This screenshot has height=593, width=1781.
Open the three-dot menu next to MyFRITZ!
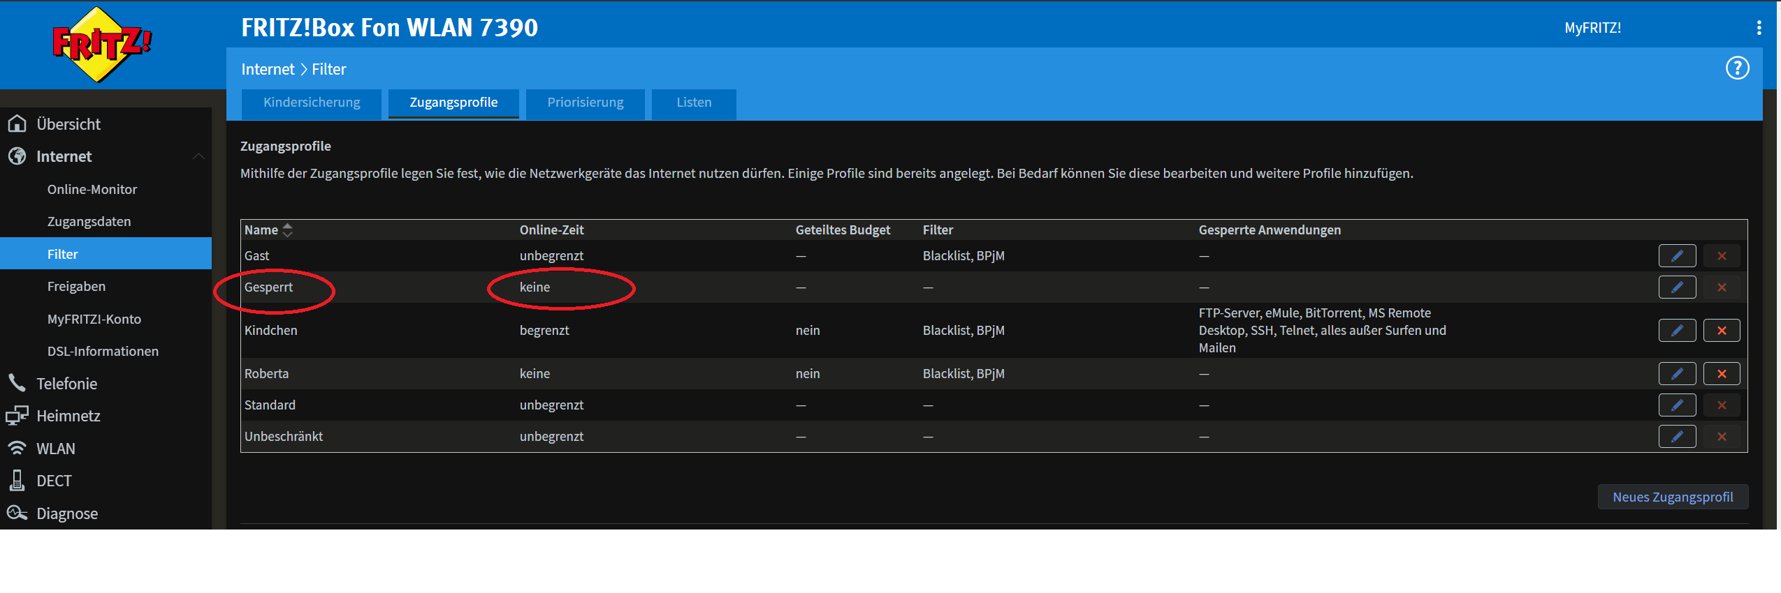coord(1759,28)
